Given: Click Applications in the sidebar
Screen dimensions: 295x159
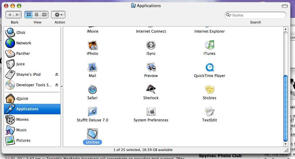Looking at the screenshot, I should tap(32, 109).
